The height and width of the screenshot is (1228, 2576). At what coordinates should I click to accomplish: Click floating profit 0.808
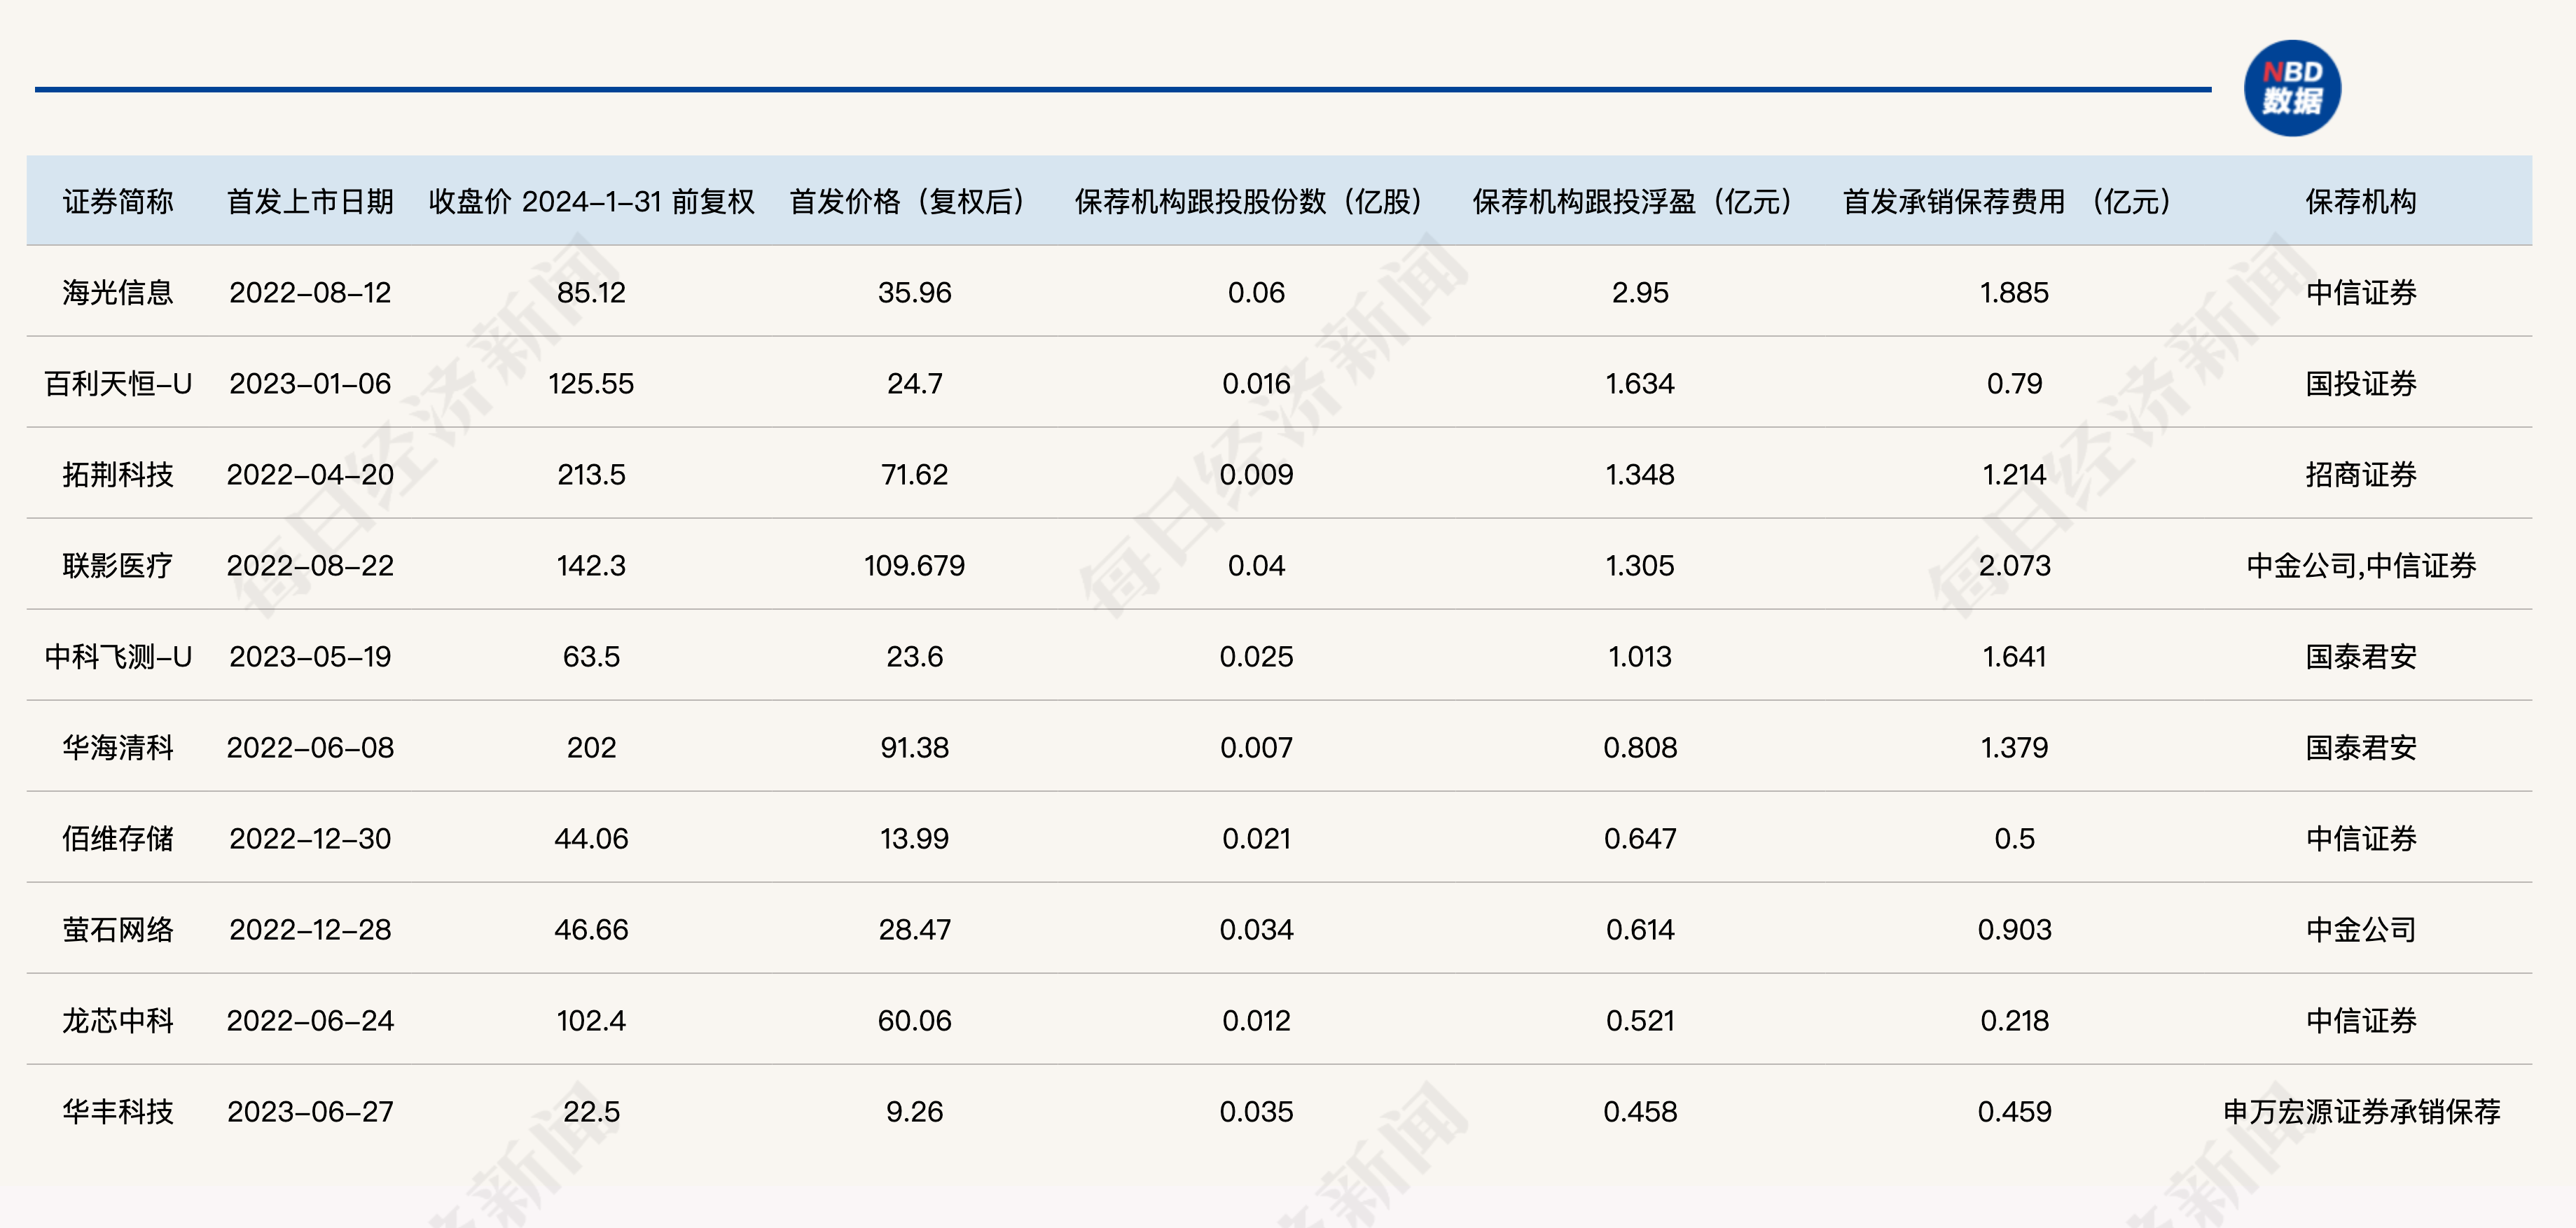(1640, 748)
